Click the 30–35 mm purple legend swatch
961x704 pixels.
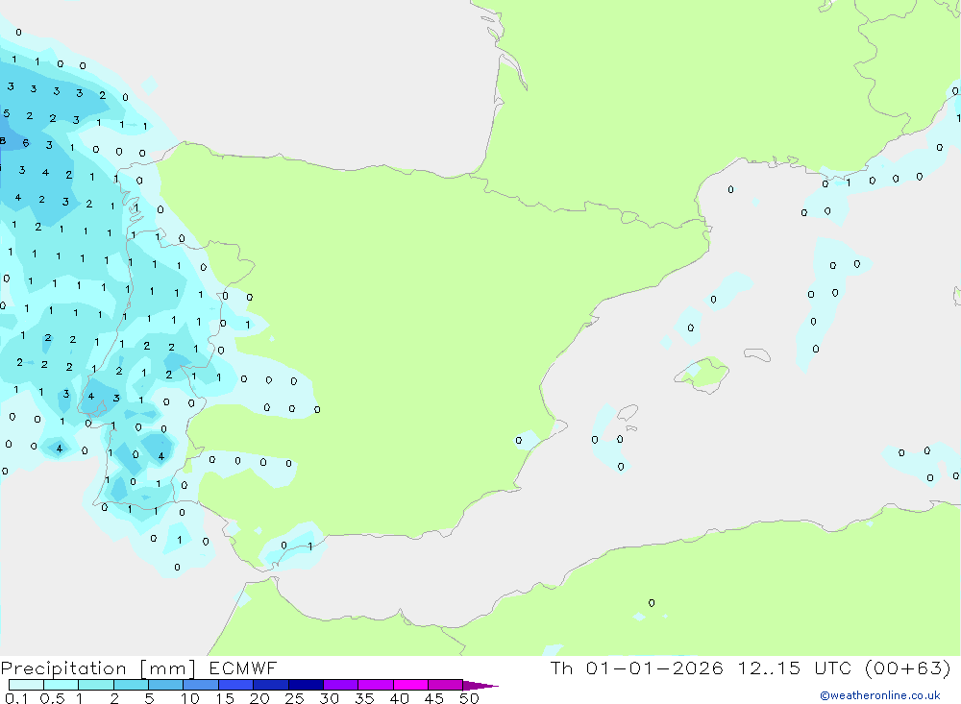point(341,685)
